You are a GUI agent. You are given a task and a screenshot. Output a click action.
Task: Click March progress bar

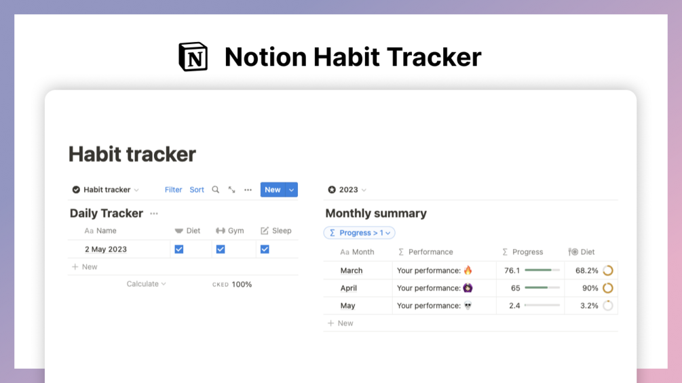[542, 270]
